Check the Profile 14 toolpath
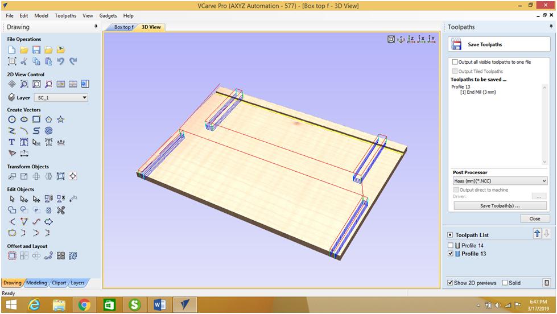 451,245
